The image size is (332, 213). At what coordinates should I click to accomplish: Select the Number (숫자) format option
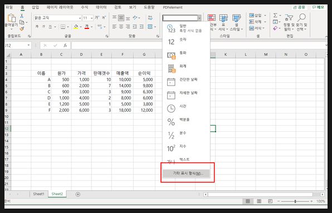(x=186, y=42)
